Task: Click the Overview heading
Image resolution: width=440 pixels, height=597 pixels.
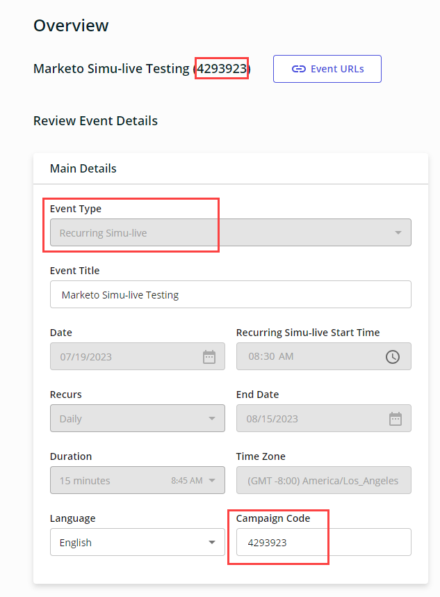Action: tap(71, 26)
